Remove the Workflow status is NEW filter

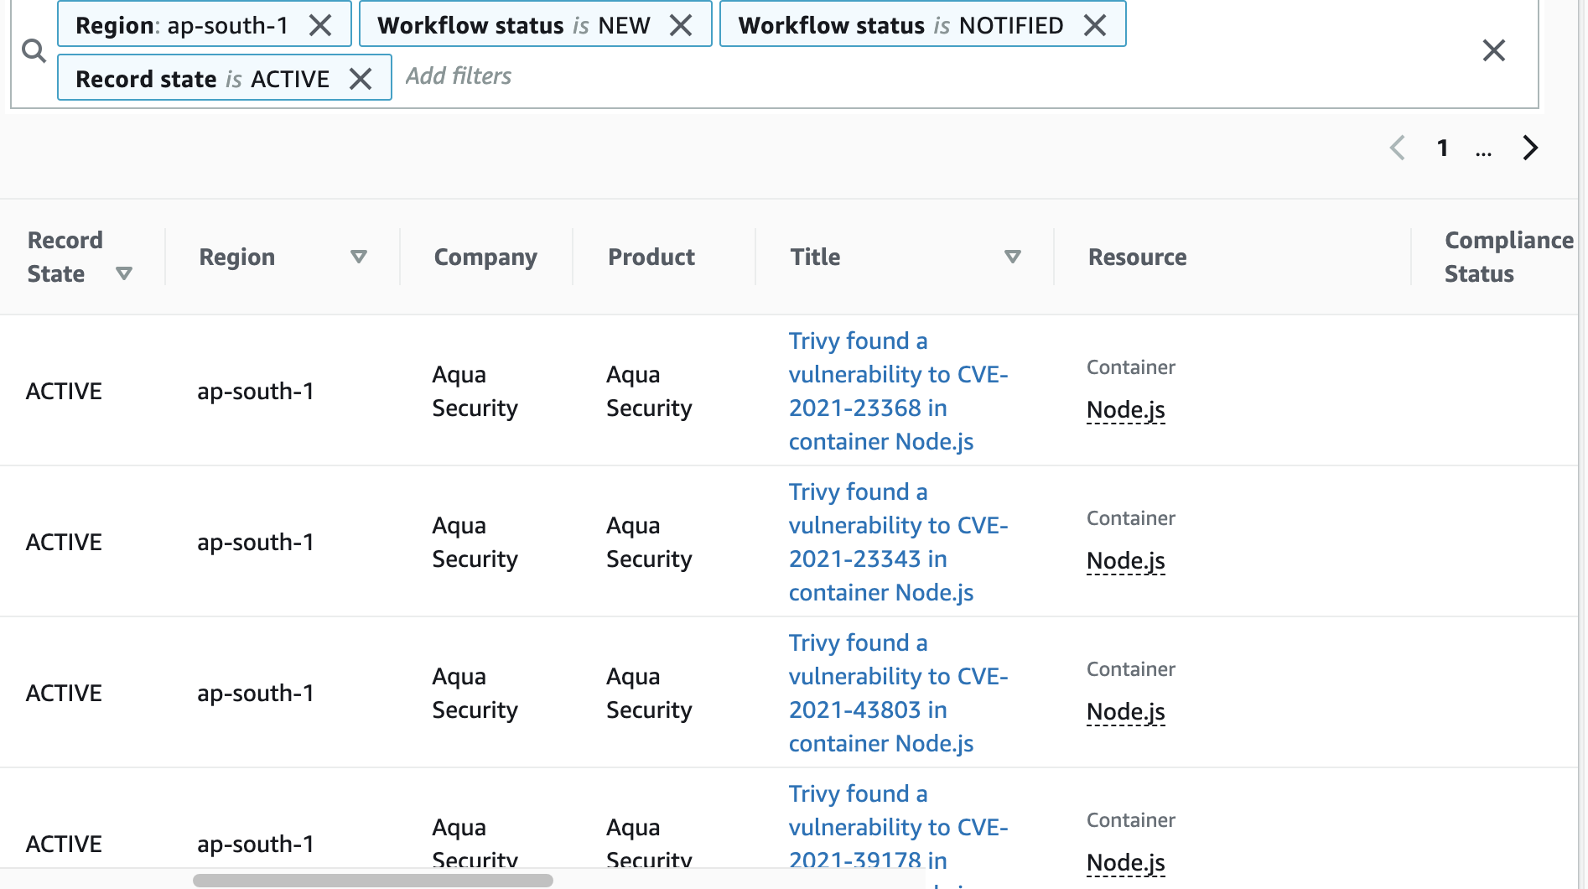pyautogui.click(x=681, y=25)
